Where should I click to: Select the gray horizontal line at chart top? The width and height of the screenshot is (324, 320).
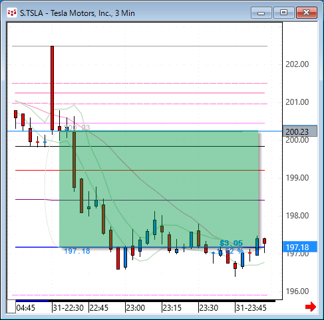point(140,46)
